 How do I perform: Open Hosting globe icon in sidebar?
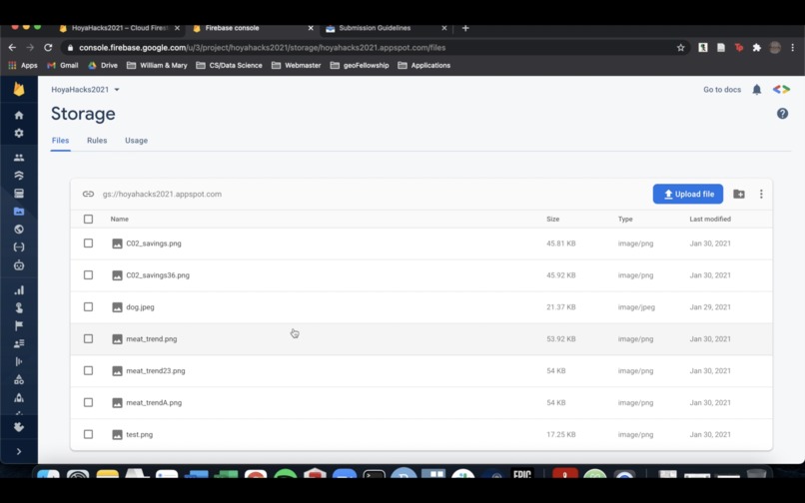pyautogui.click(x=19, y=230)
